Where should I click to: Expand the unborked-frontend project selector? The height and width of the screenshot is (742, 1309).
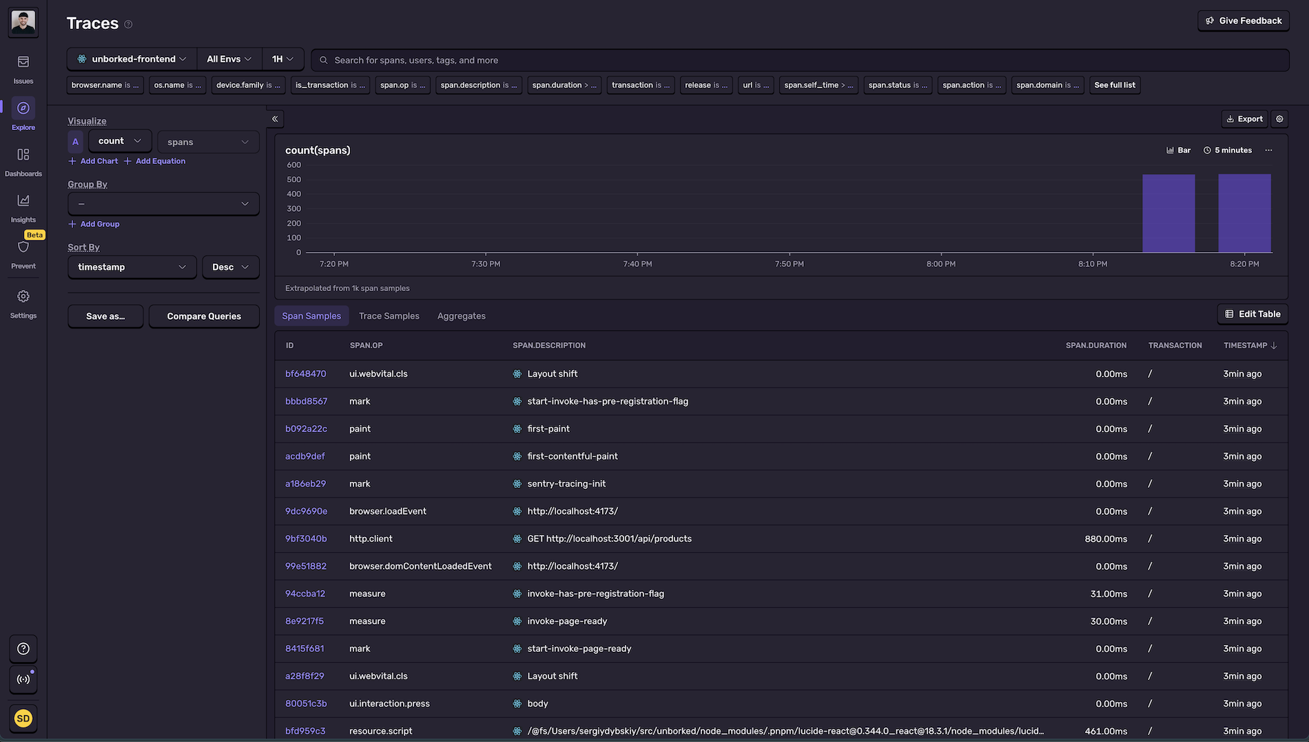(132, 59)
